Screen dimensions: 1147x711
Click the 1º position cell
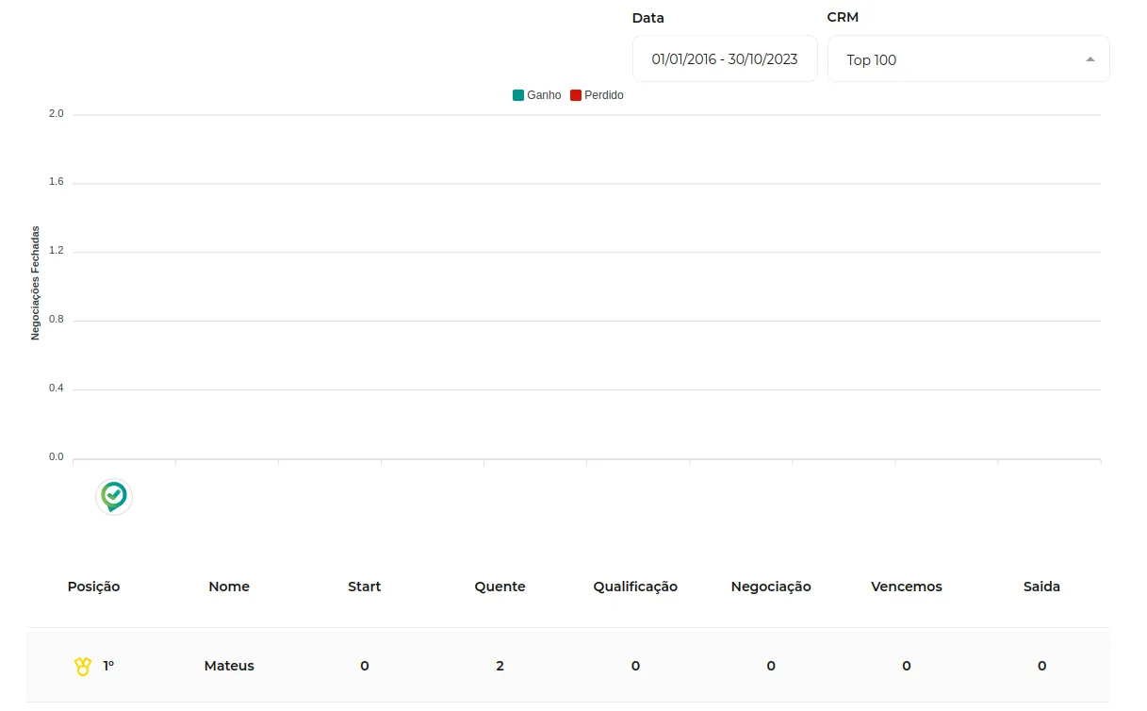[x=108, y=666]
